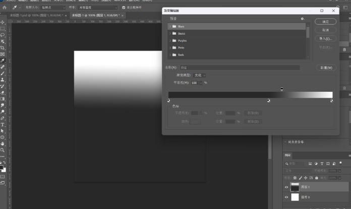Viewport: 351px width, 209px height.
Task: Click the Layers panel tab
Action: [287, 156]
